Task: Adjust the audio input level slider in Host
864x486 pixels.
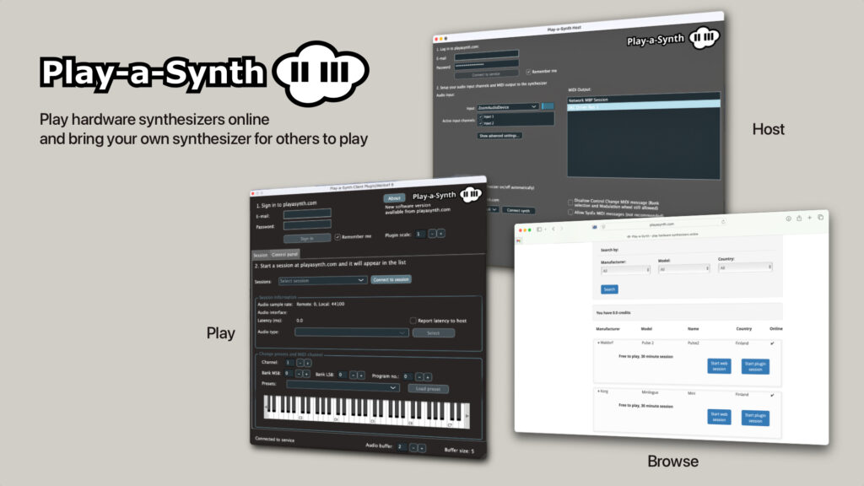Action: click(548, 105)
